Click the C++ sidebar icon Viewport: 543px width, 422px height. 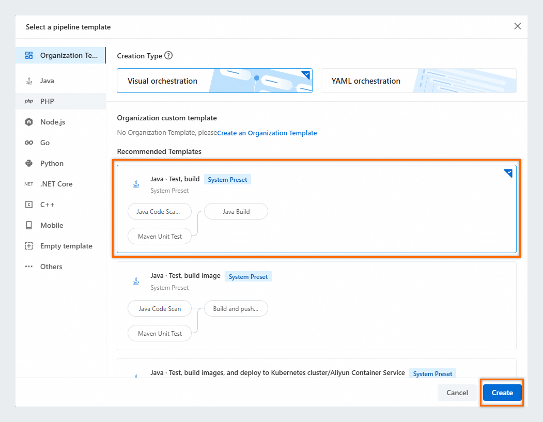[29, 205]
